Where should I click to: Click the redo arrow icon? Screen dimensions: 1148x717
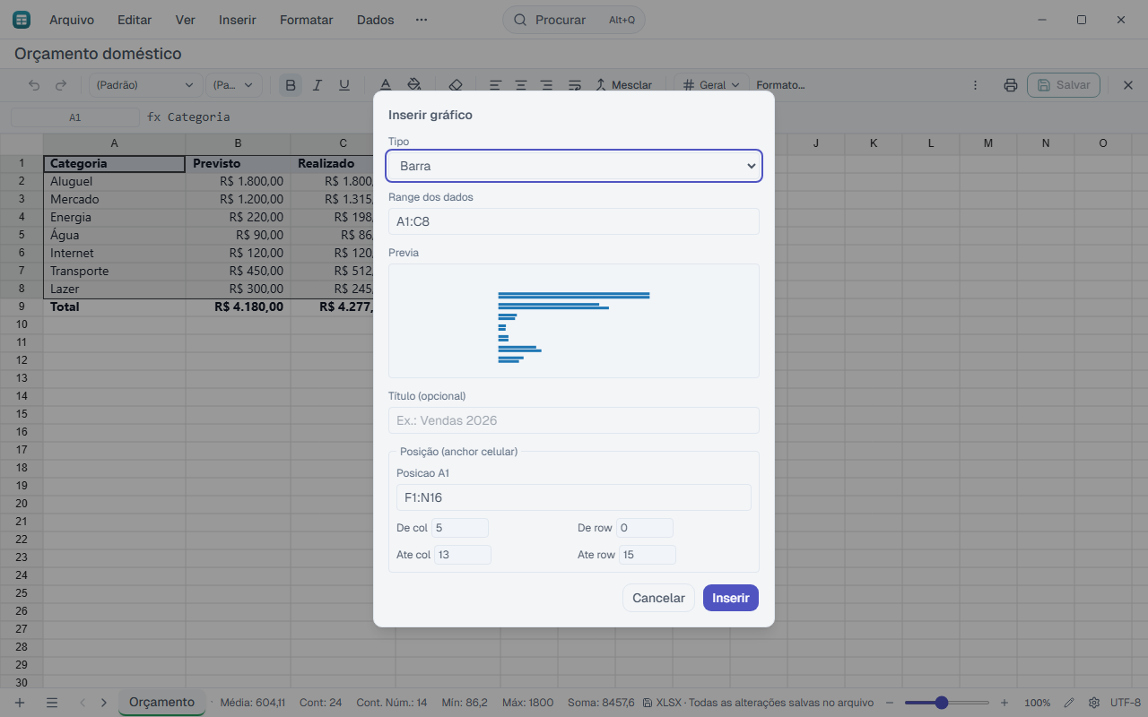(61, 85)
